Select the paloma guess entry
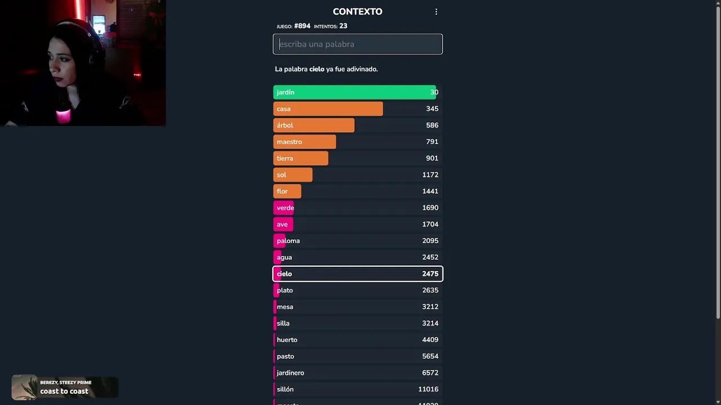 pyautogui.click(x=358, y=241)
